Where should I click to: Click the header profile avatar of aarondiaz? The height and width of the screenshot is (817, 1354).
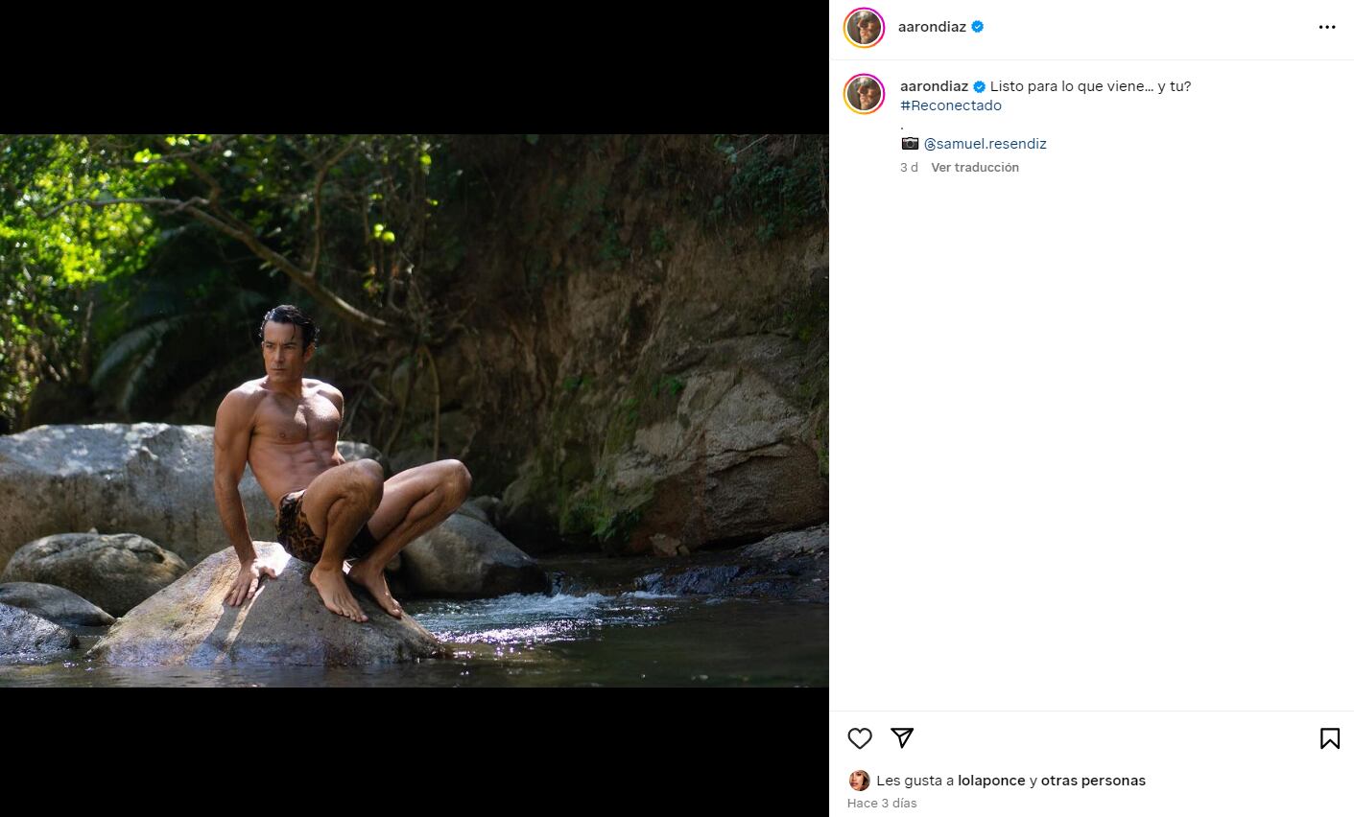coord(864,27)
